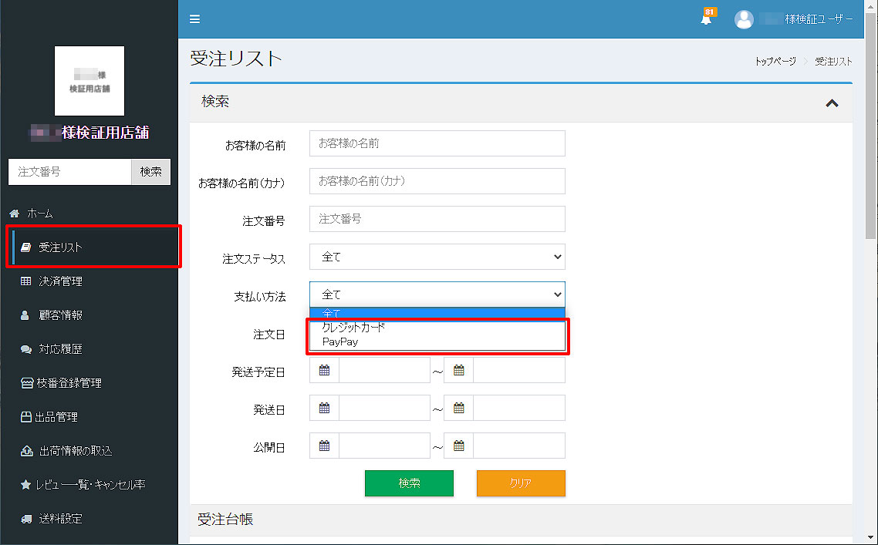Click calendar icon for 公開日 start date

pos(324,446)
